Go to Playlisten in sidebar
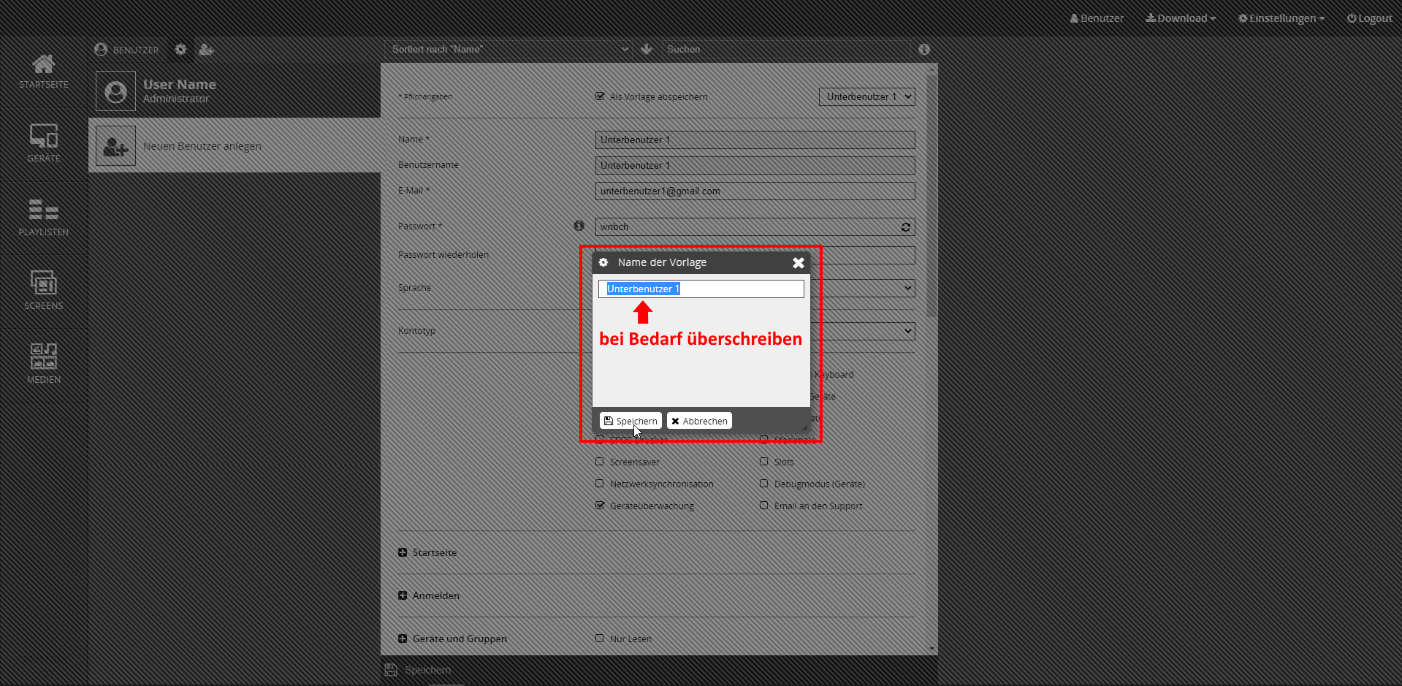Viewport: 1402px width, 686px height. point(44,217)
